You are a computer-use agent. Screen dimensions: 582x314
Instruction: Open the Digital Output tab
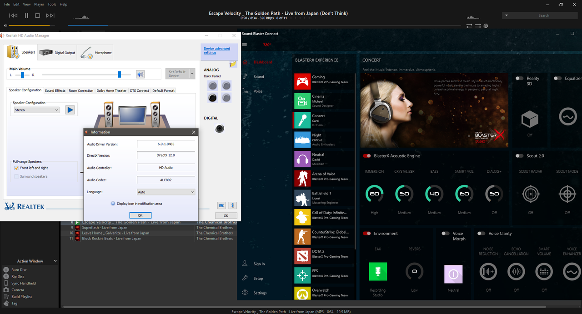coord(58,53)
